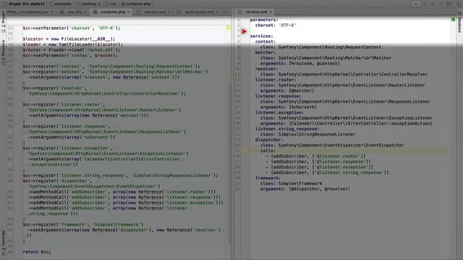
Task: Click '[@dispatcher, @resolver]' arguments text
Action: point(319,189)
